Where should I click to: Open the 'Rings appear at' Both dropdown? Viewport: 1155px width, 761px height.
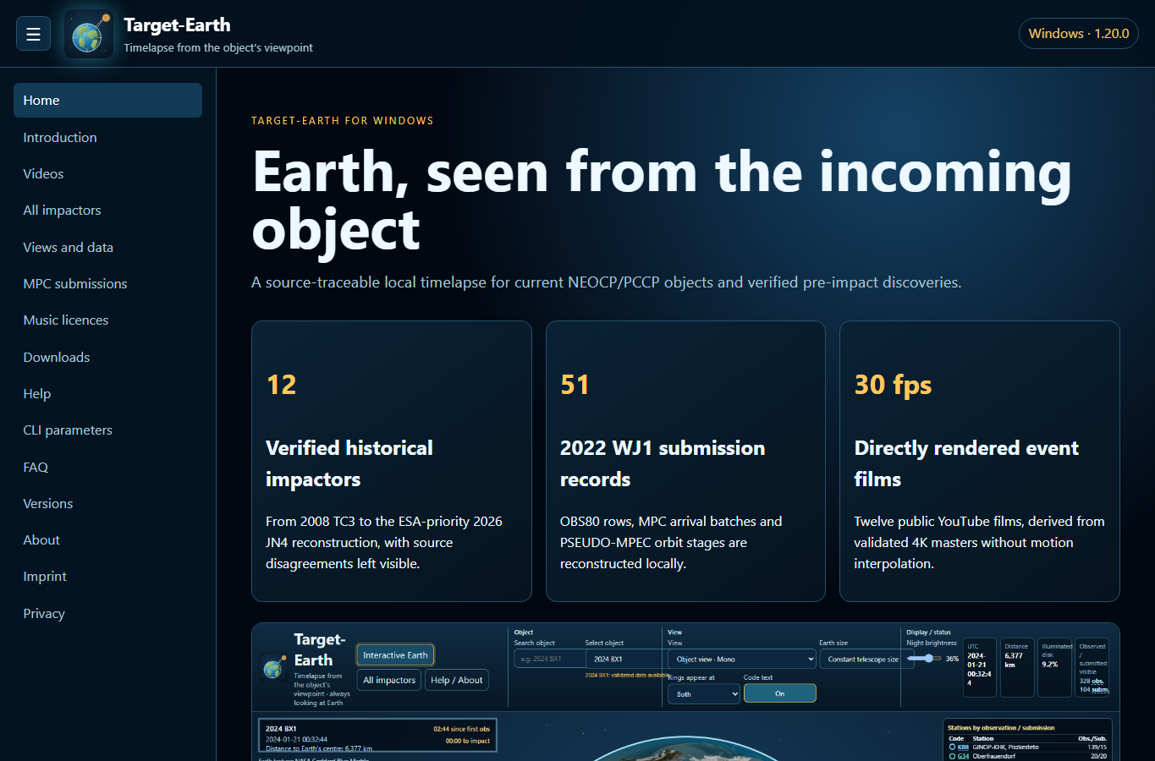pos(704,693)
